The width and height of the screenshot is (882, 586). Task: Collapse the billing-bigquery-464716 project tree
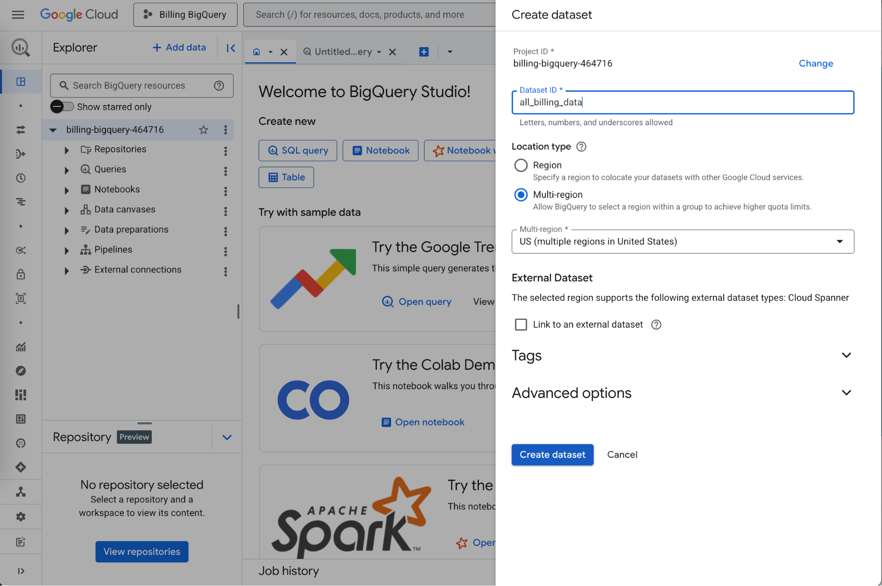tap(53, 130)
